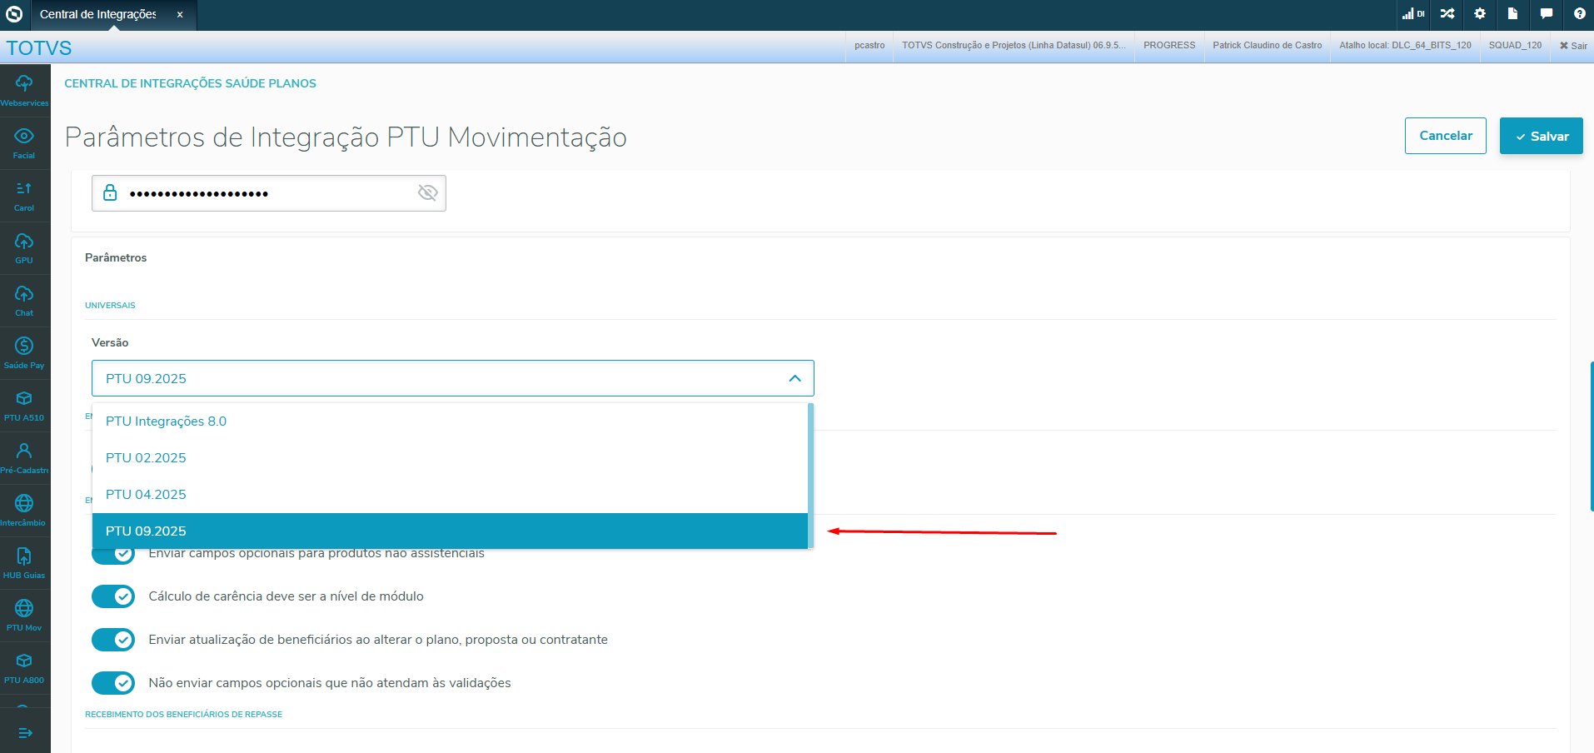Viewport: 1594px width, 753px height.
Task: Click the pcastro user label
Action: (x=869, y=46)
